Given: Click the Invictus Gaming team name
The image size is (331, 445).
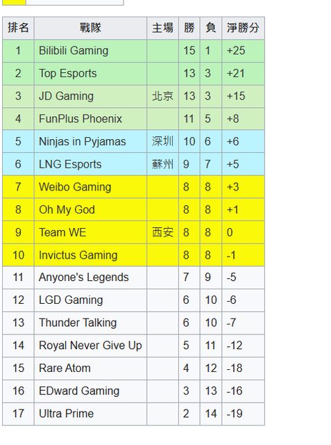Looking at the screenshot, I should tap(78, 255).
